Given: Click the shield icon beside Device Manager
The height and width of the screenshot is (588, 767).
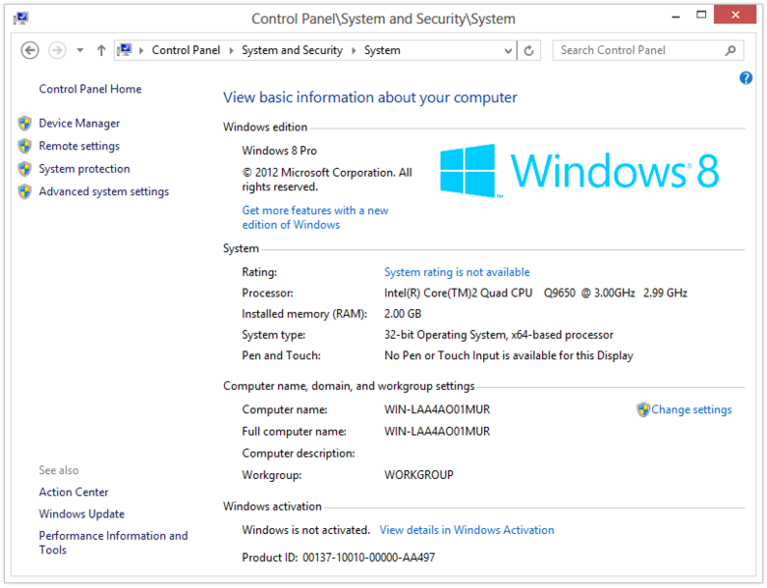Looking at the screenshot, I should (x=25, y=124).
